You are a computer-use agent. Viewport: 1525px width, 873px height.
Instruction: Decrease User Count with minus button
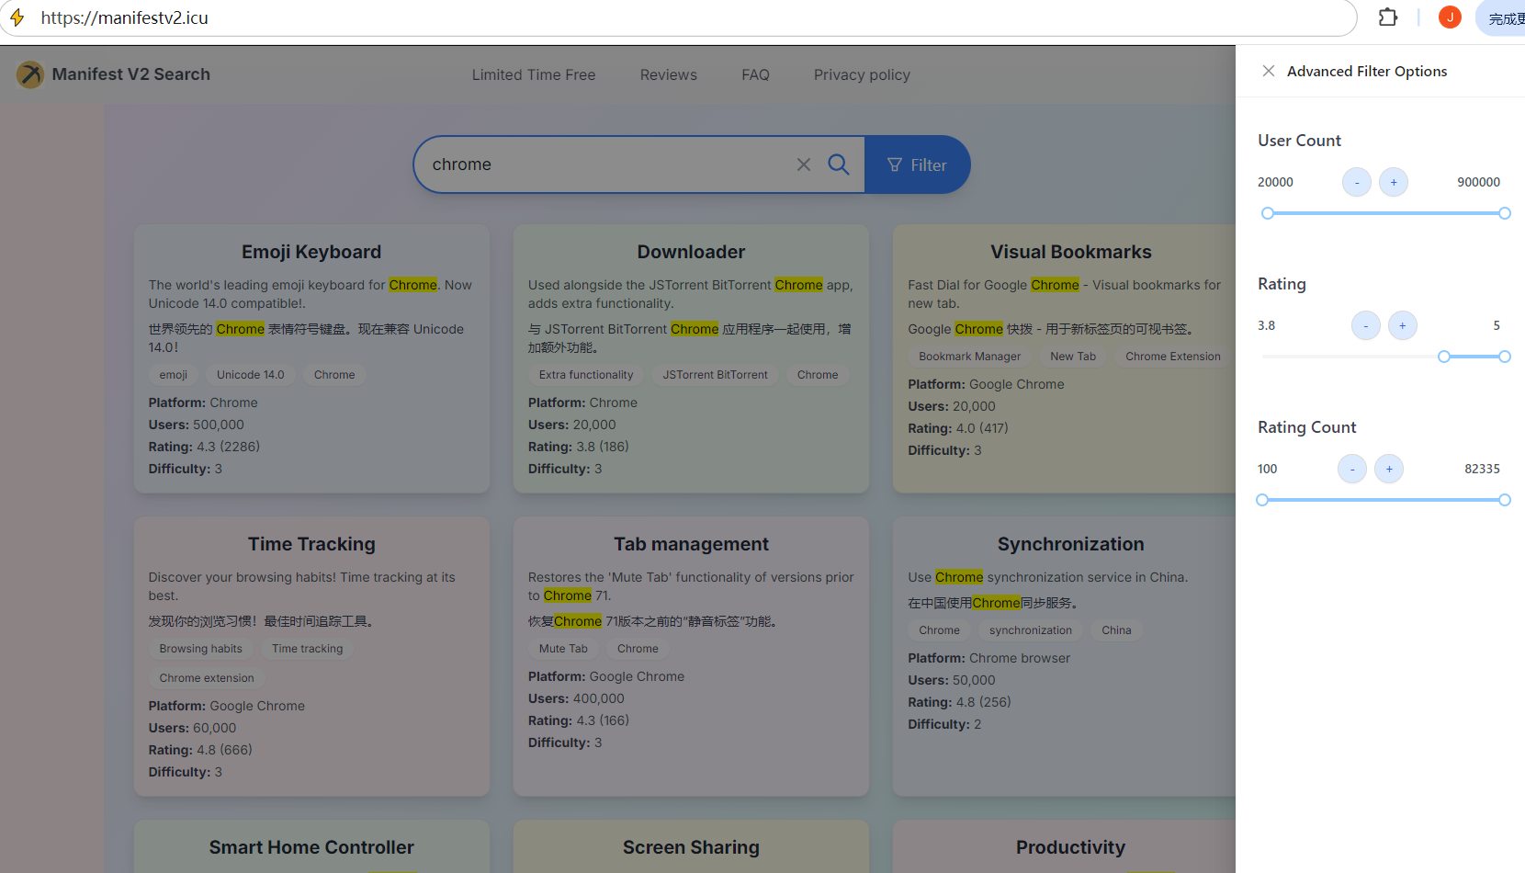(1357, 182)
